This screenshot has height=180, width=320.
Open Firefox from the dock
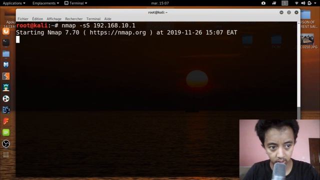6,31
